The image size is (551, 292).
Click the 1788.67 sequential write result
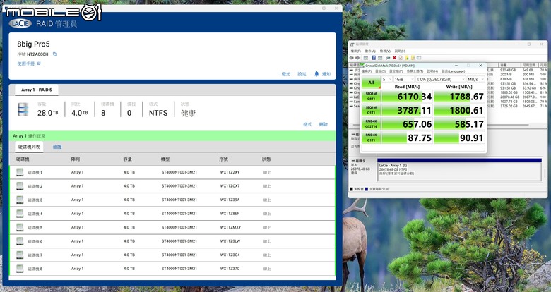click(x=459, y=96)
